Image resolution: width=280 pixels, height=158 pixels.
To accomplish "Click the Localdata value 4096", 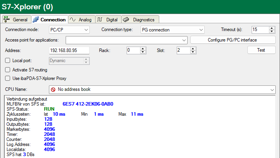I will click(49, 149).
